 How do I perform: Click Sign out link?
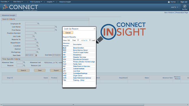point(184,2)
